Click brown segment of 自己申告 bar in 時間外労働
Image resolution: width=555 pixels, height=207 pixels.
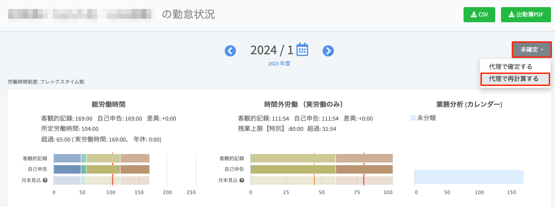(364, 169)
